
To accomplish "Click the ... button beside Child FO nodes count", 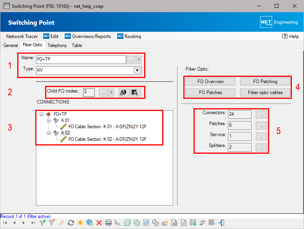I will click(x=103, y=93).
